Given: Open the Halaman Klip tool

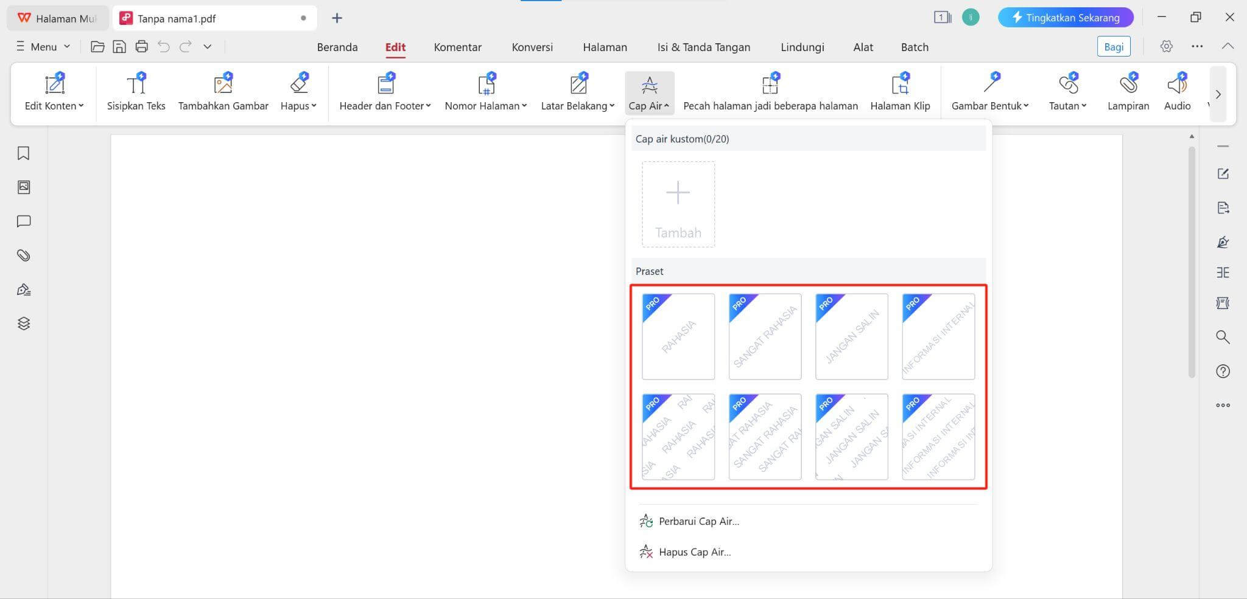Looking at the screenshot, I should coord(900,91).
